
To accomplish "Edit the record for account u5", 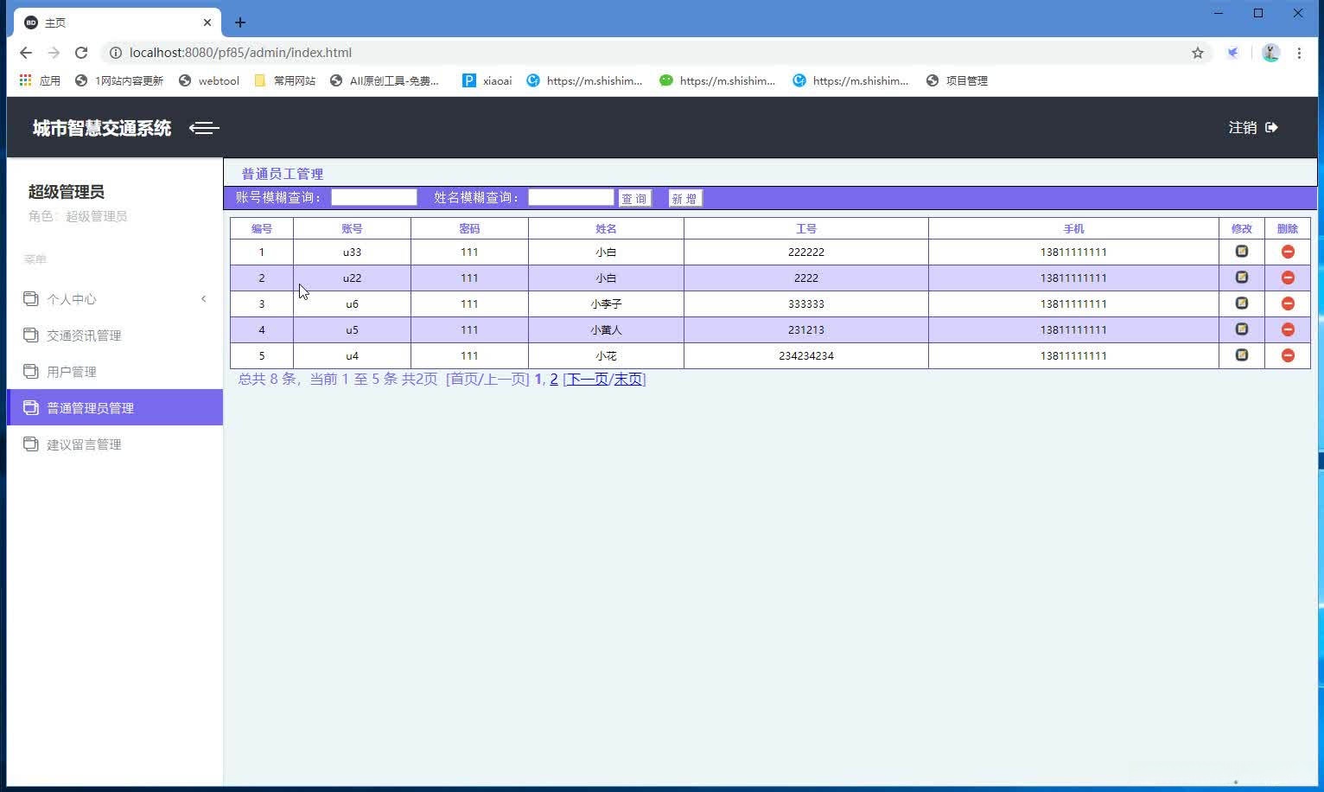I will coord(1242,329).
